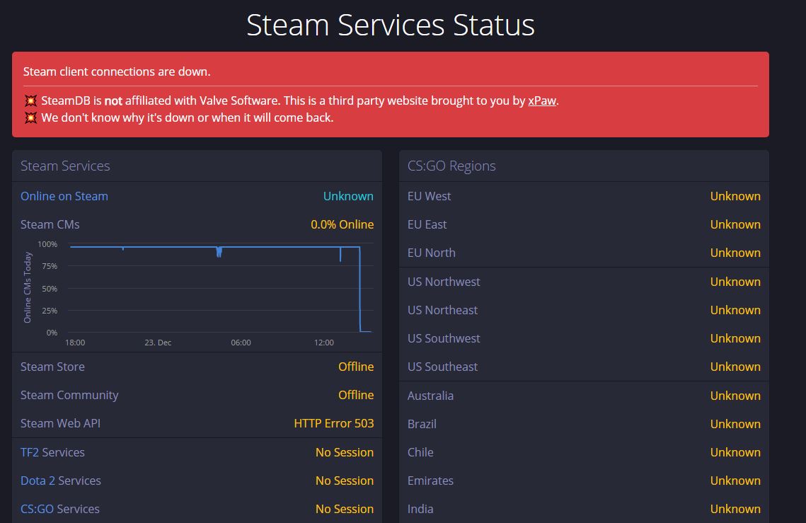The image size is (806, 523).
Task: Click the US Northeast region label
Action: pyautogui.click(x=442, y=310)
